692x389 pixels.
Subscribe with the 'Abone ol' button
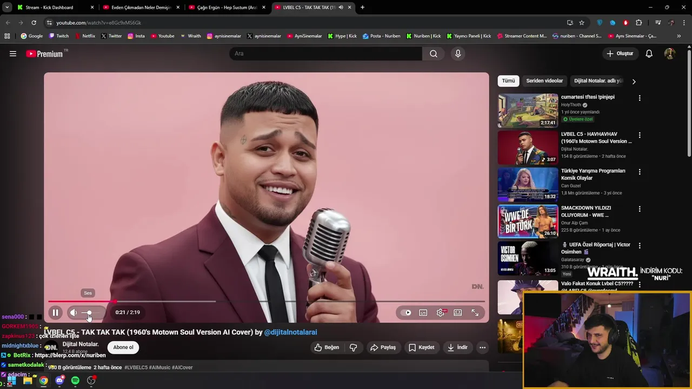point(123,347)
